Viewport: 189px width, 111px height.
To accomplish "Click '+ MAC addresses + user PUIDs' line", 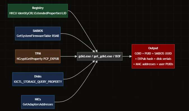I will 153,64.
